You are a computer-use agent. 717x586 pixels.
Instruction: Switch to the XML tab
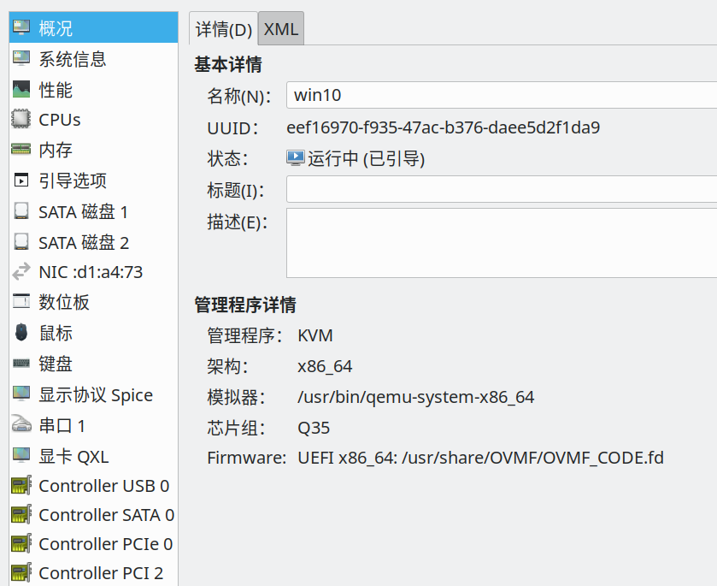pos(281,29)
